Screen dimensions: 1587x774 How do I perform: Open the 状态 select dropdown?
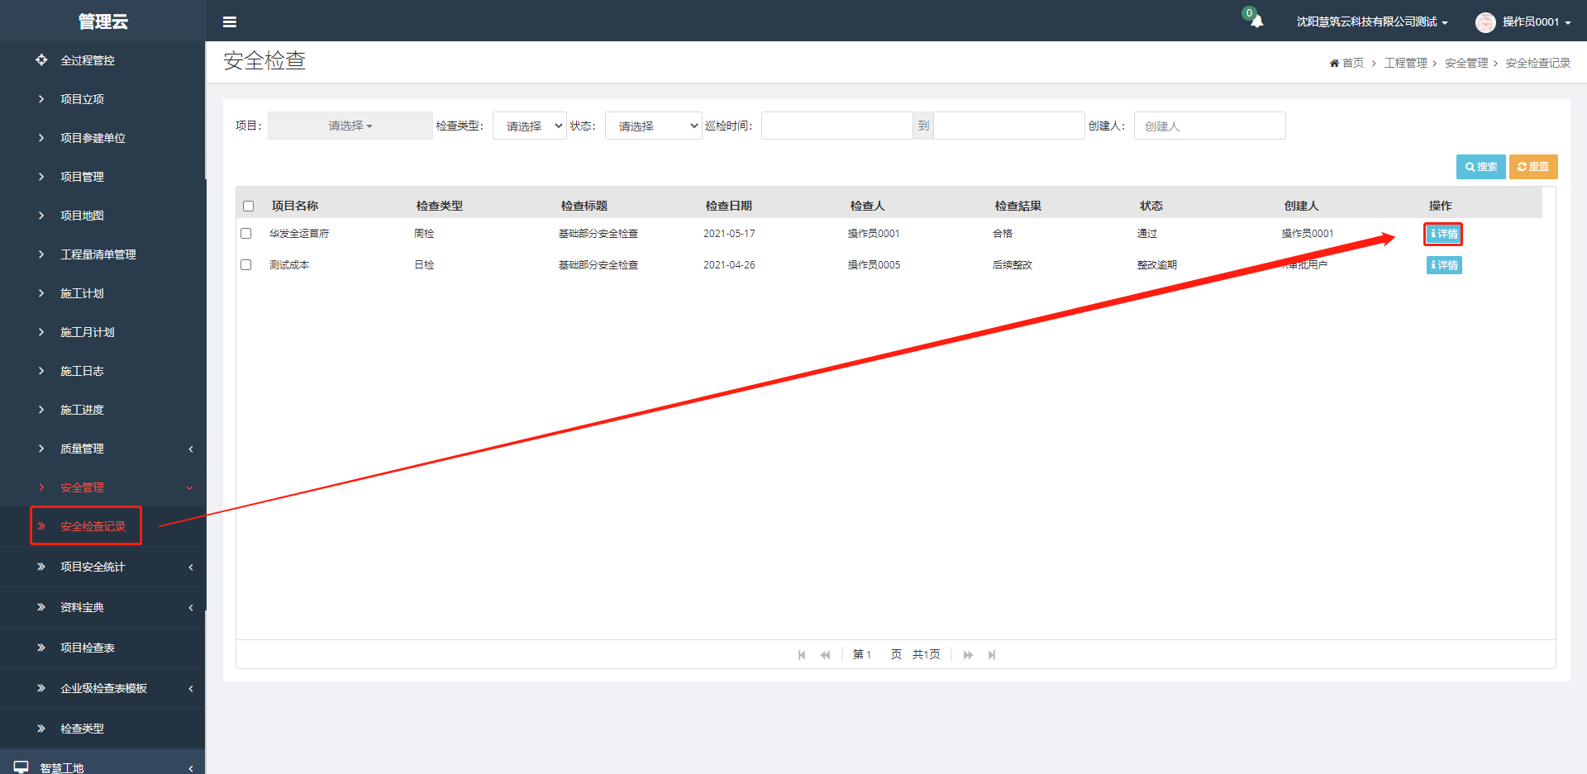coord(654,126)
